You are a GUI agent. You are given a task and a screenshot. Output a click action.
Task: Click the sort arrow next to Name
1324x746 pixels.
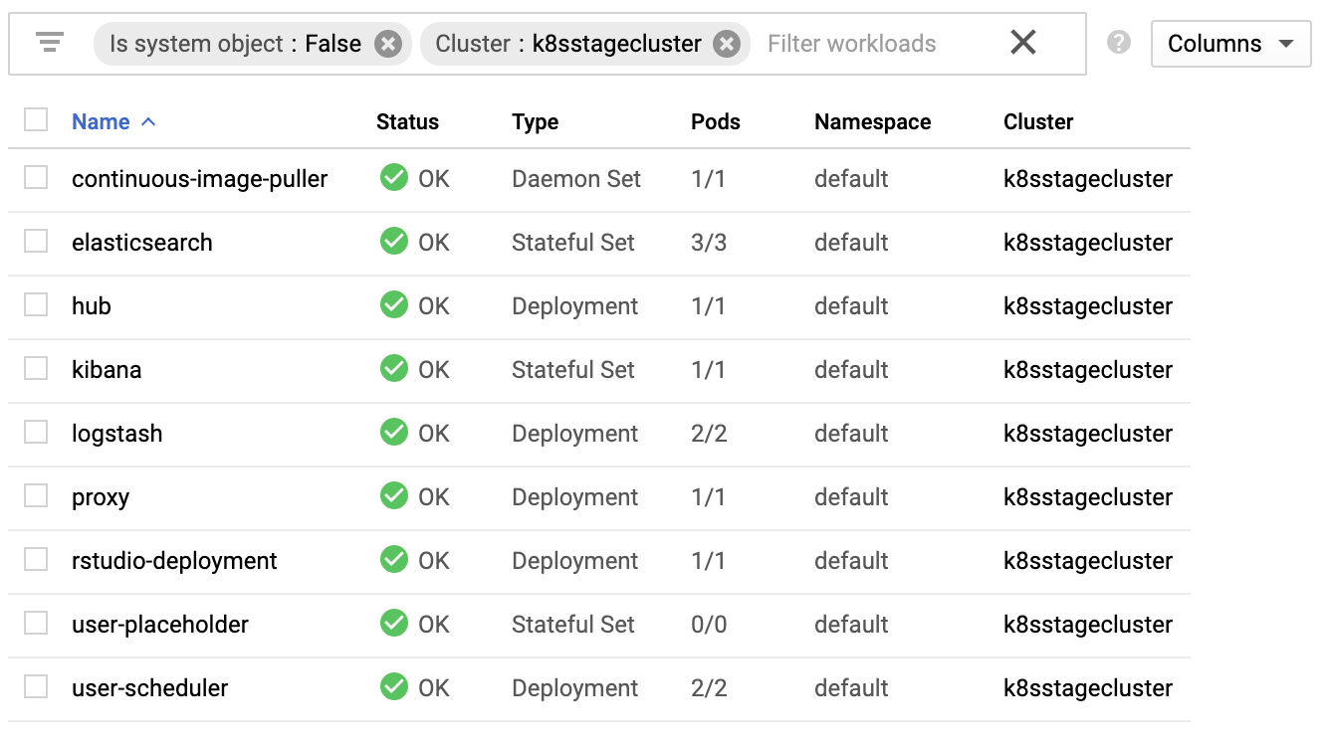(x=148, y=122)
